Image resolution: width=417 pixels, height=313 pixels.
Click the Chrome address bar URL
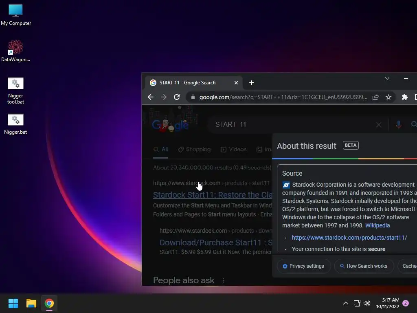[x=283, y=97]
